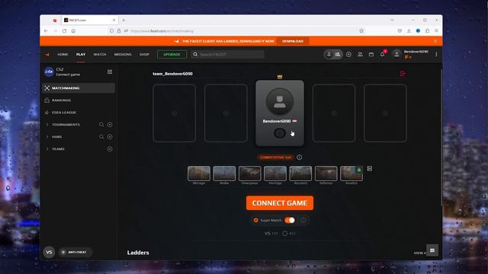Invite player to second empty slot
The image size is (488, 274).
point(226,113)
